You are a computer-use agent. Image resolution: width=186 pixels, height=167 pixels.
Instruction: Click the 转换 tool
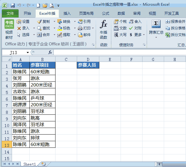64,22
